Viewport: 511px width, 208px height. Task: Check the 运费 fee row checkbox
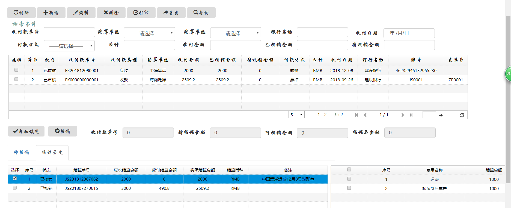(x=349, y=179)
